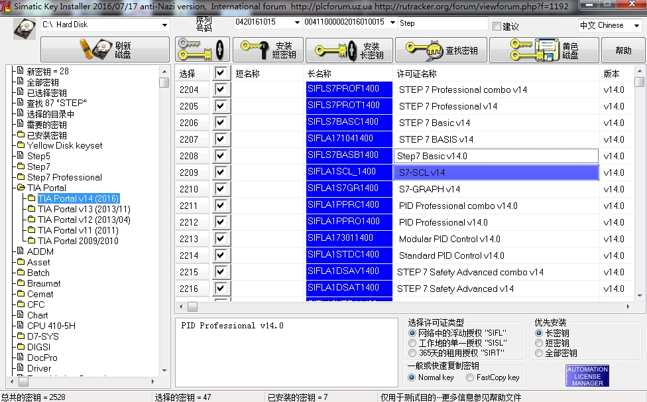Select the "SIFL" floating license radio

412,333
